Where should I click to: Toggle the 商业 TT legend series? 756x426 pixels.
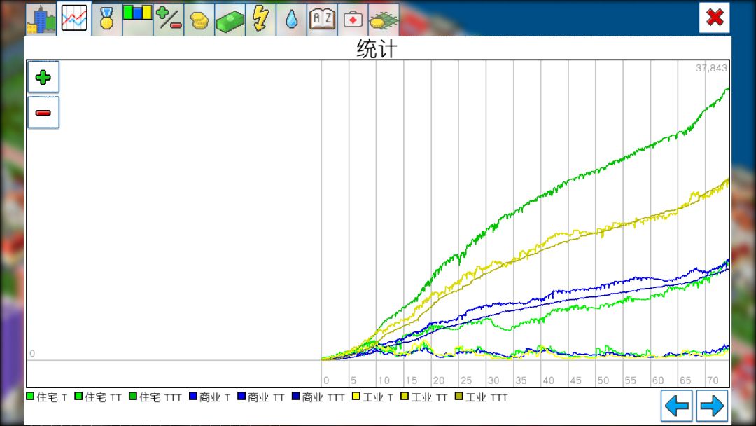[x=261, y=397]
